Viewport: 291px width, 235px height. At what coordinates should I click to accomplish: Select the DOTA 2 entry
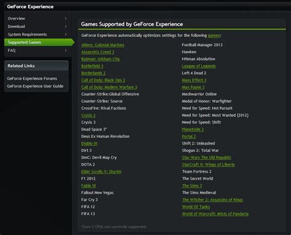click(88, 165)
